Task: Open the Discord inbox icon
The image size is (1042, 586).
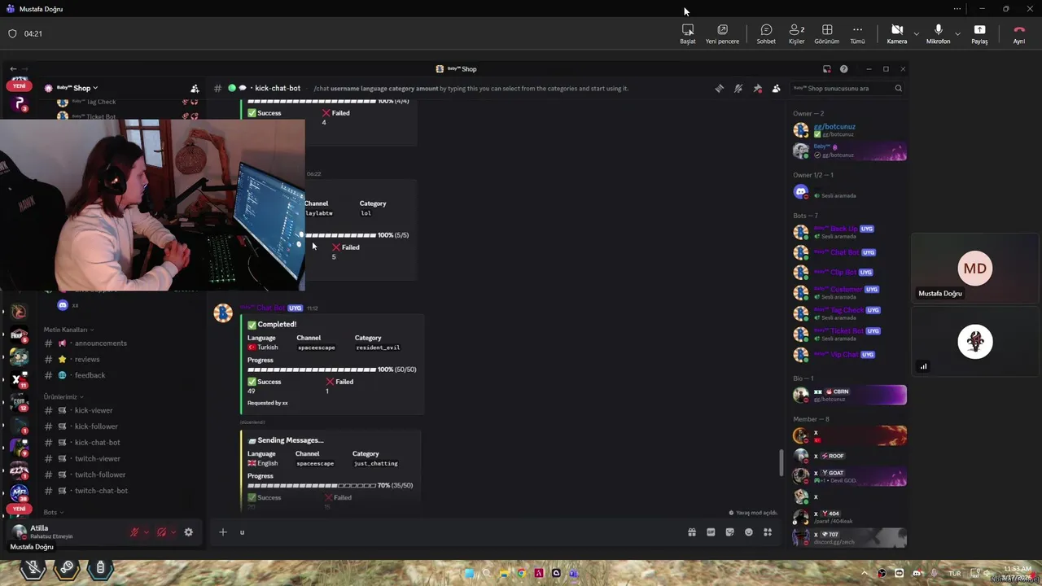Action: pyautogui.click(x=827, y=69)
